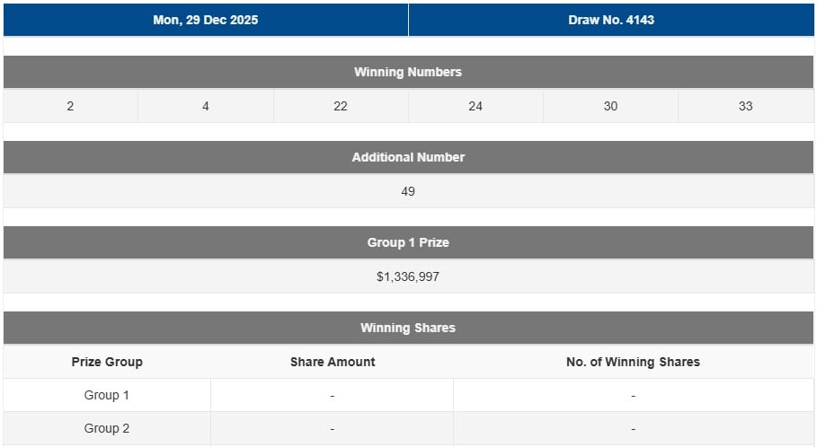Select the Group 1 row label
Image resolution: width=817 pixels, height=447 pixels.
(107, 395)
